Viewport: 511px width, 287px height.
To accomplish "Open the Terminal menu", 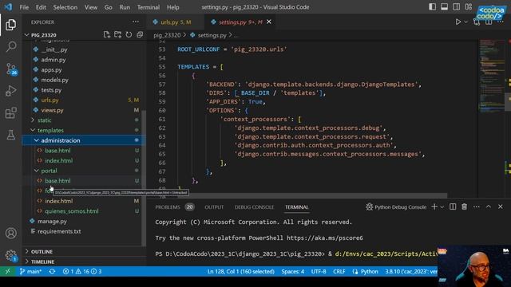I will tap(149, 7).
